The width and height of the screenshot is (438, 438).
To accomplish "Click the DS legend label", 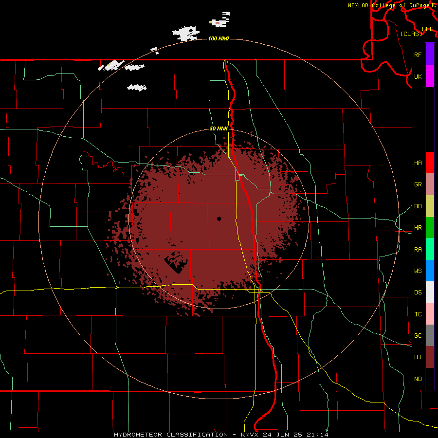I will [x=418, y=292].
